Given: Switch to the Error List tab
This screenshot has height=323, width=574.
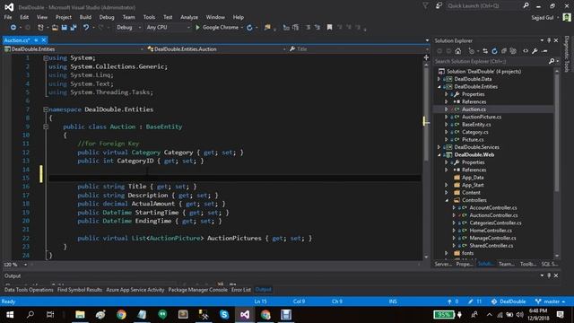Looking at the screenshot, I should coord(241,290).
